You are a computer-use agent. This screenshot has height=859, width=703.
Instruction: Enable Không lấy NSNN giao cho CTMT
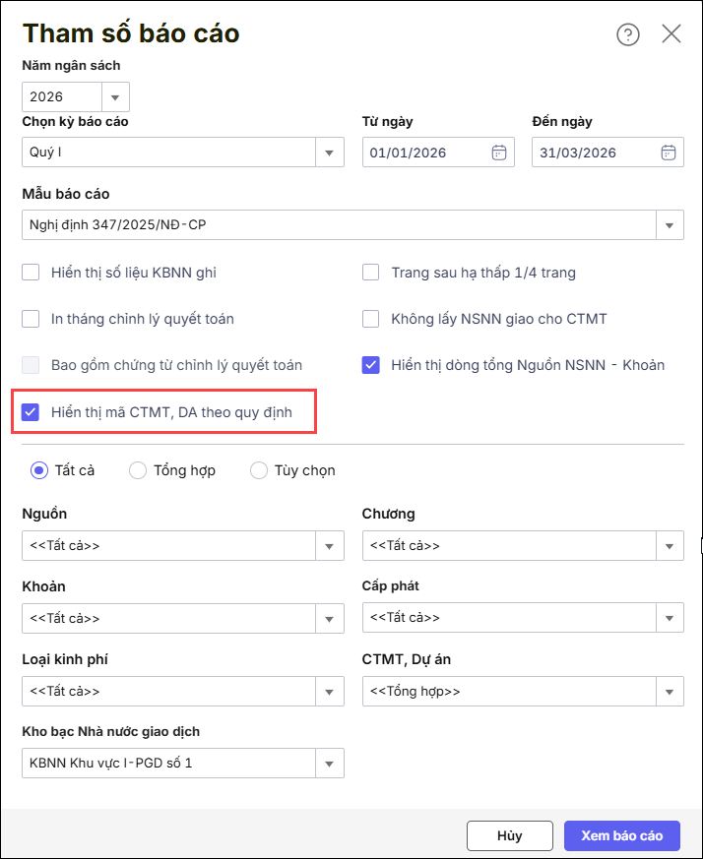click(x=371, y=319)
